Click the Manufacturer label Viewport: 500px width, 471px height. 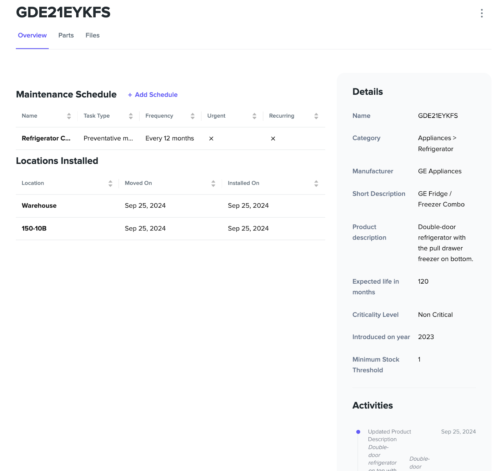373,171
